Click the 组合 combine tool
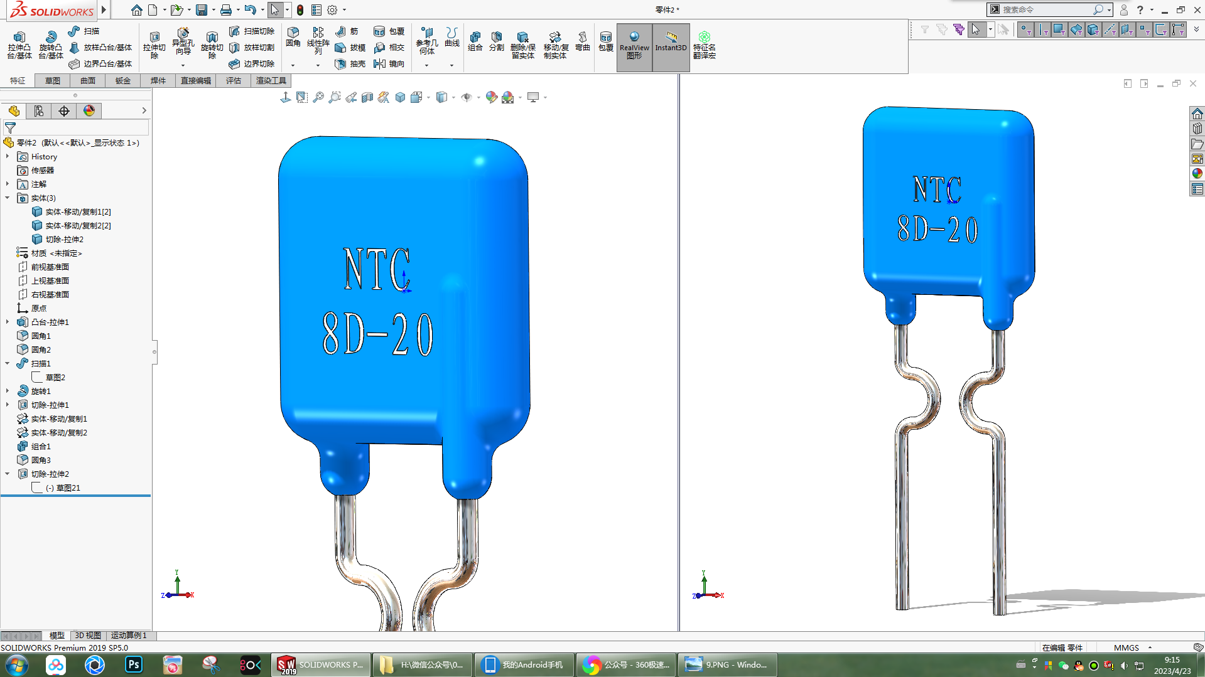The image size is (1205, 677). (x=475, y=41)
